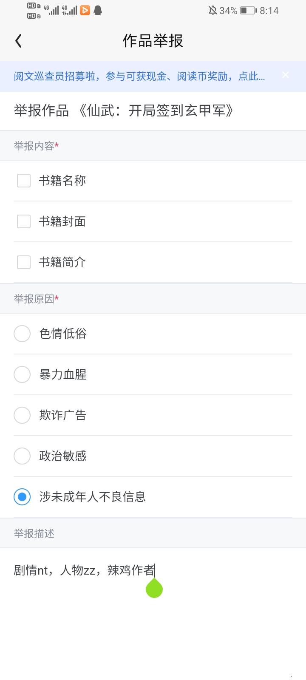Check the 书籍简介 checkbox
306x680 pixels.
point(24,262)
